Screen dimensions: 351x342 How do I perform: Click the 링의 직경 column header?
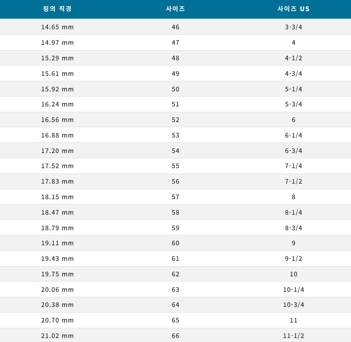[57, 9]
